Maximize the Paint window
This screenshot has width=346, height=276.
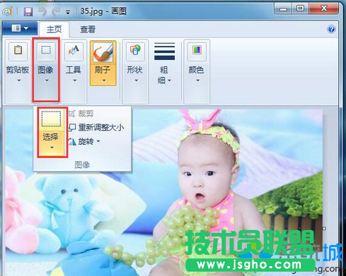click(300, 8)
